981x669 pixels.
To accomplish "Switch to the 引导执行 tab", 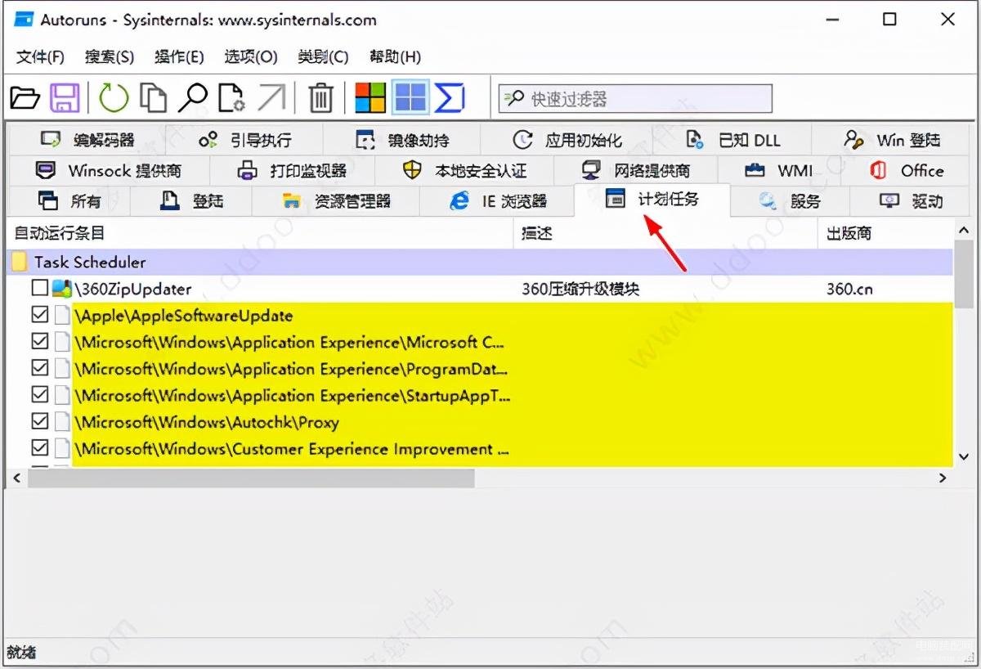I will pos(244,140).
